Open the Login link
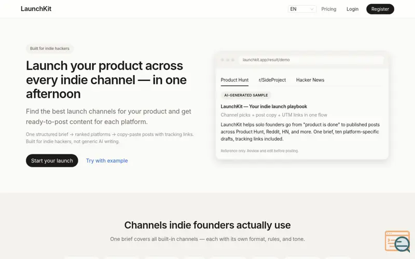The width and height of the screenshot is (415, 259). point(352,9)
